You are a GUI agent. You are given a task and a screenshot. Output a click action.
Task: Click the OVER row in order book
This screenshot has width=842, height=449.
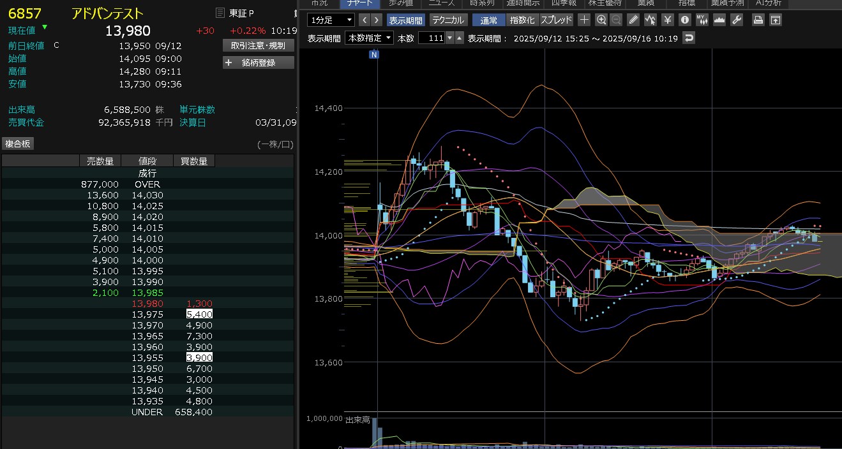click(147, 184)
